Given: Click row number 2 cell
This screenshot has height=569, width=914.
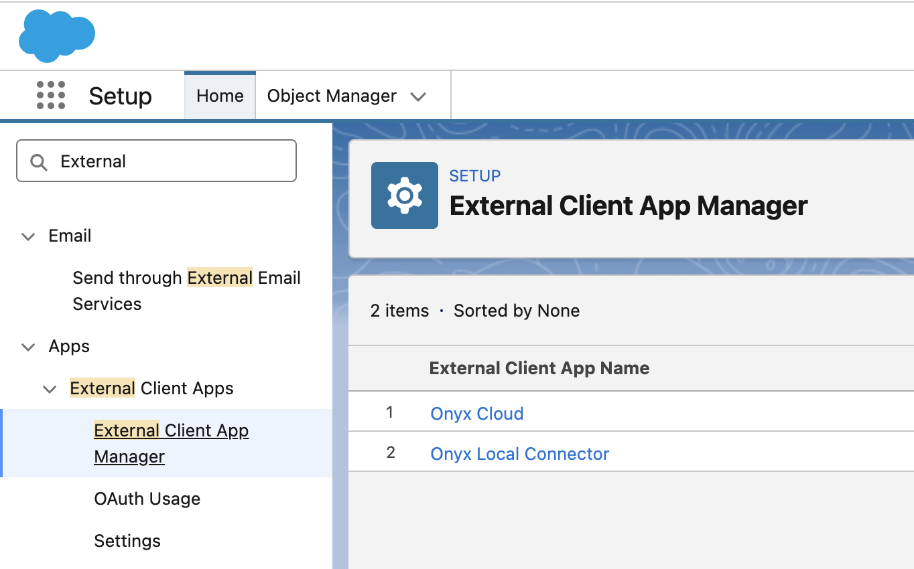Looking at the screenshot, I should [x=391, y=453].
